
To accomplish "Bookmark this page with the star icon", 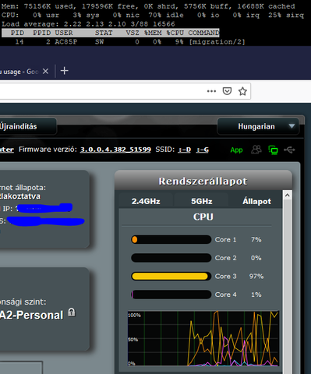I will [x=242, y=91].
